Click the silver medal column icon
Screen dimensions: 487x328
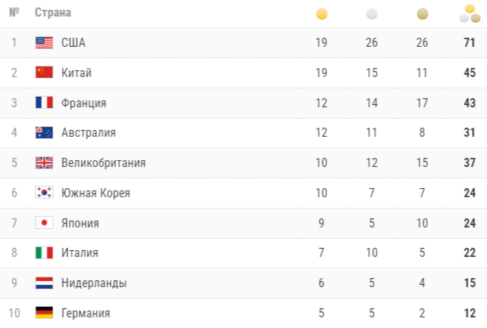click(x=372, y=14)
